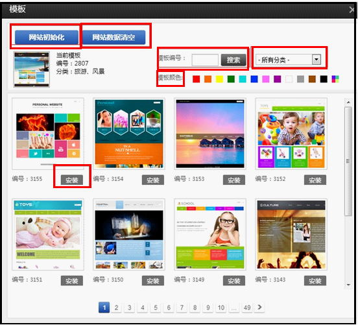This screenshot has height=325, width=358.
Task: Open the 所有分类 category dropdown
Action: coord(288,60)
